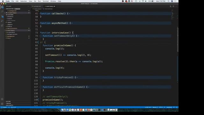Click the feedback icon in the status bar
The height and width of the screenshot is (115, 204).
click(x=174, y=107)
